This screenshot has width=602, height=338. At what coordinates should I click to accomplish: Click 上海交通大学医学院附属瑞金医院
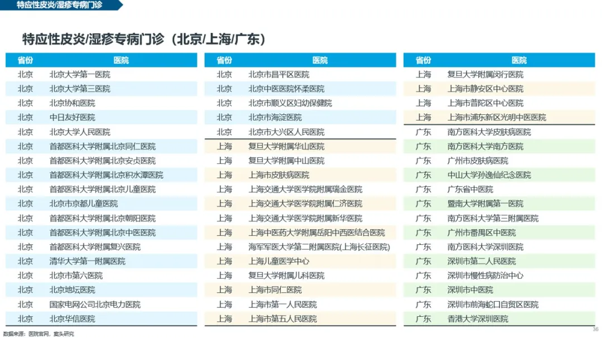tap(305, 189)
